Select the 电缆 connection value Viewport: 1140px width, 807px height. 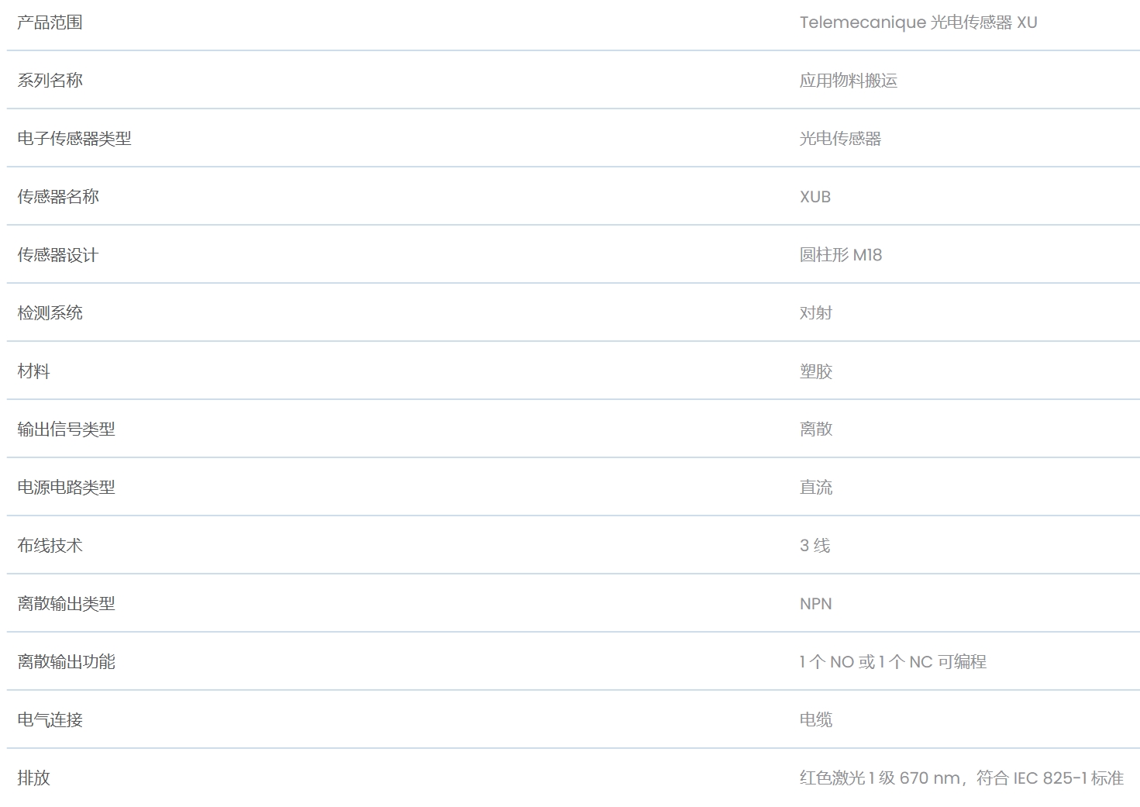tap(816, 720)
